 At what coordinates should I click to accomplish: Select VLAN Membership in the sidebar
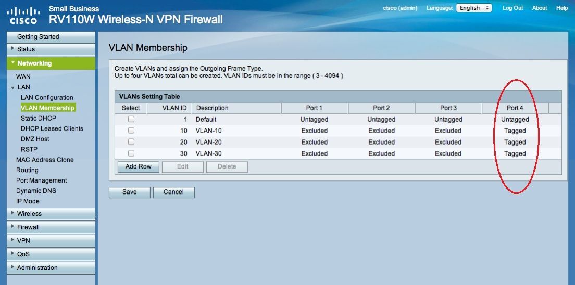pyautogui.click(x=48, y=108)
